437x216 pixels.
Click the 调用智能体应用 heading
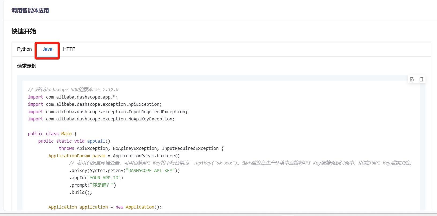pyautogui.click(x=30, y=10)
